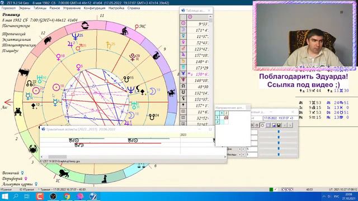Click the Sun column header in the table
Image resolution: width=358 pixels, height=201 pixels.
(190, 17)
